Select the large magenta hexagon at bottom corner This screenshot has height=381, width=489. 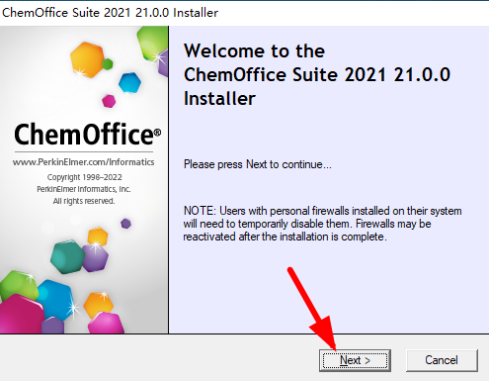point(21,314)
